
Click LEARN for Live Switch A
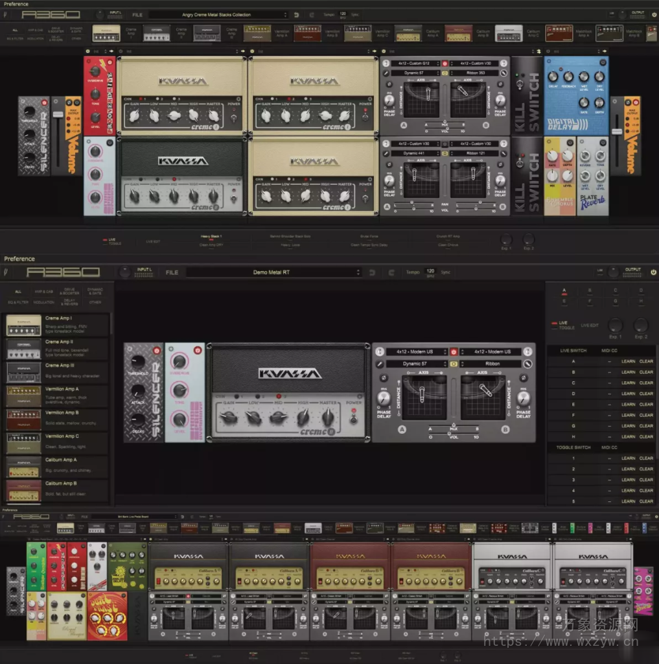[x=628, y=362]
